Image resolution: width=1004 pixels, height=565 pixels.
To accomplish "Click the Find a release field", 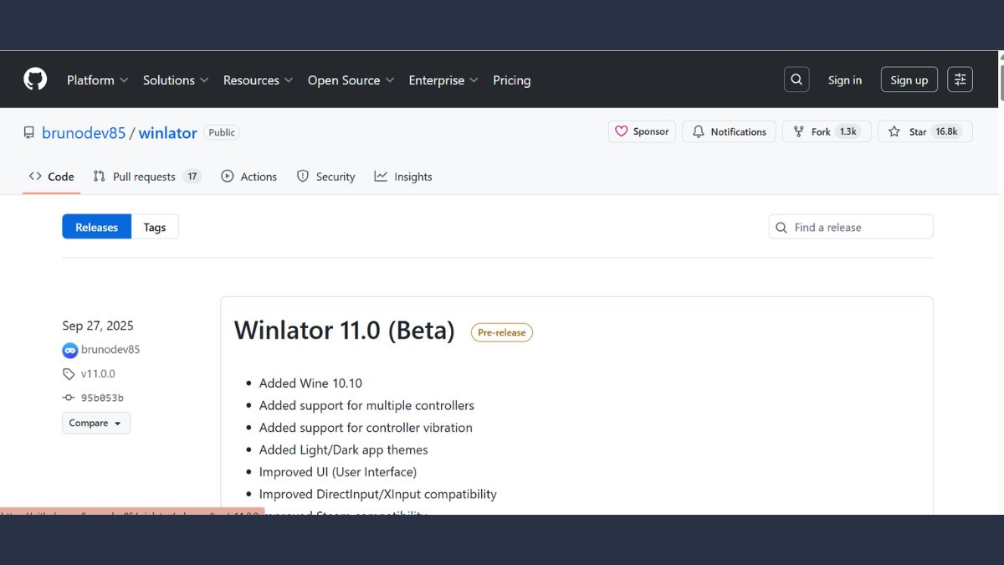I will [851, 227].
